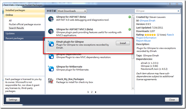
Task: Click the Glimpse for NHibernate package icon
Action: click(x=51, y=69)
